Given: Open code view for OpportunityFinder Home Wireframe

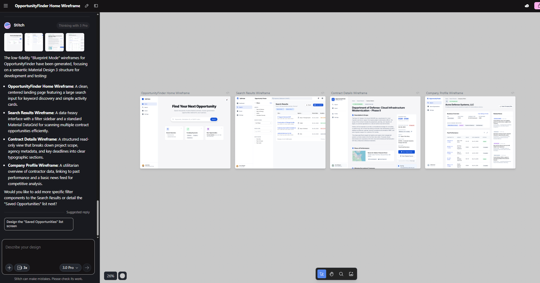Looking at the screenshot, I should pos(228,93).
